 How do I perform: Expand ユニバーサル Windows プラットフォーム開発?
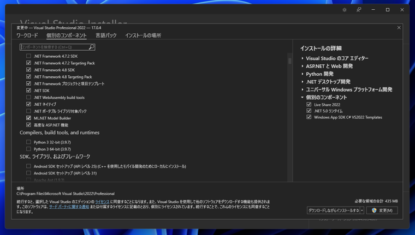pos(303,89)
